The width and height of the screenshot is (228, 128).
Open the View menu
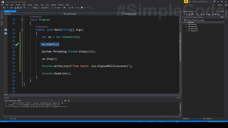click(x=12, y=5)
